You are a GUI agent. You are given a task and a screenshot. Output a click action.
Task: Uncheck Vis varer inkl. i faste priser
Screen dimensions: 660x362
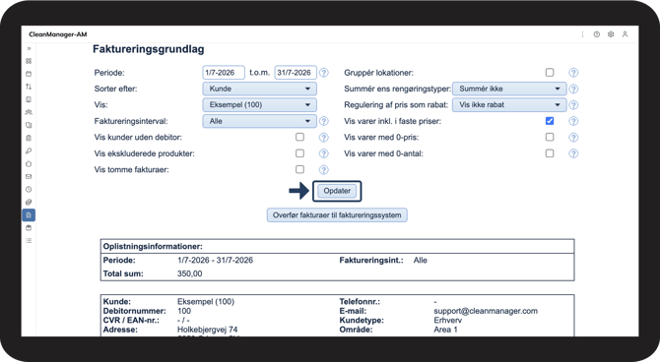pos(550,121)
